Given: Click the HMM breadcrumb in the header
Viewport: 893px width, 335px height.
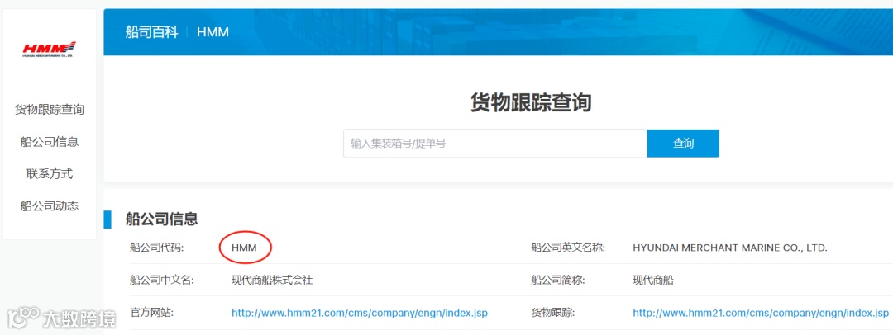Looking at the screenshot, I should [213, 32].
